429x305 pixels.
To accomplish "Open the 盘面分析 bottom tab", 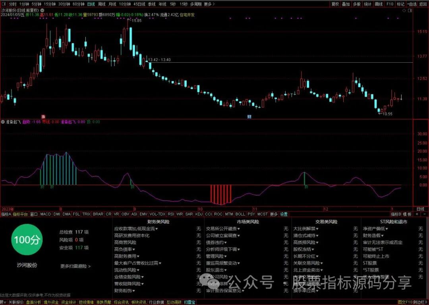I will click(x=33, y=302).
